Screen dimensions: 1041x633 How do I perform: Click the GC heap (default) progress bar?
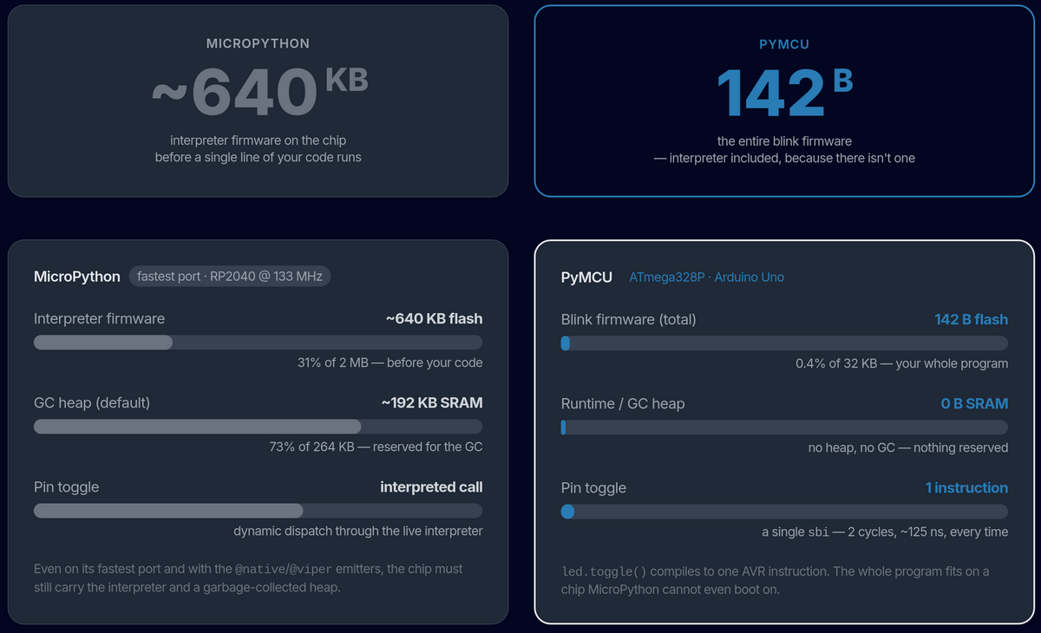(258, 427)
